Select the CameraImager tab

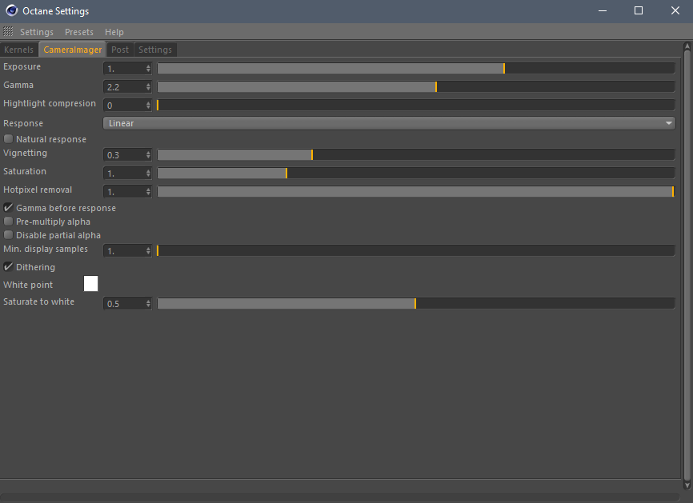(73, 50)
